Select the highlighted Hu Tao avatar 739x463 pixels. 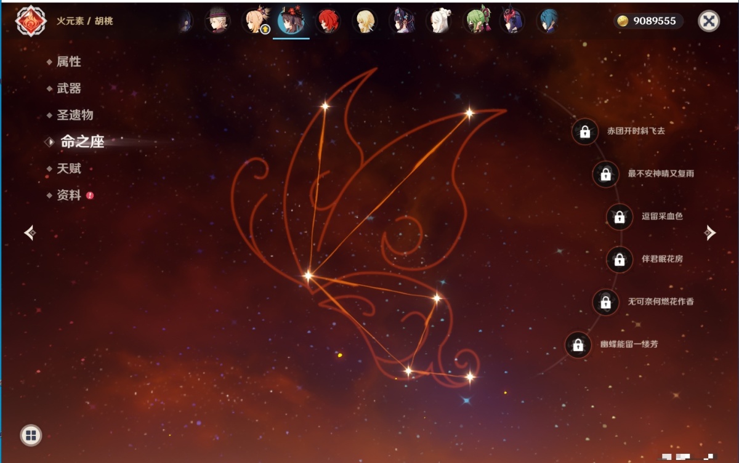[291, 21]
